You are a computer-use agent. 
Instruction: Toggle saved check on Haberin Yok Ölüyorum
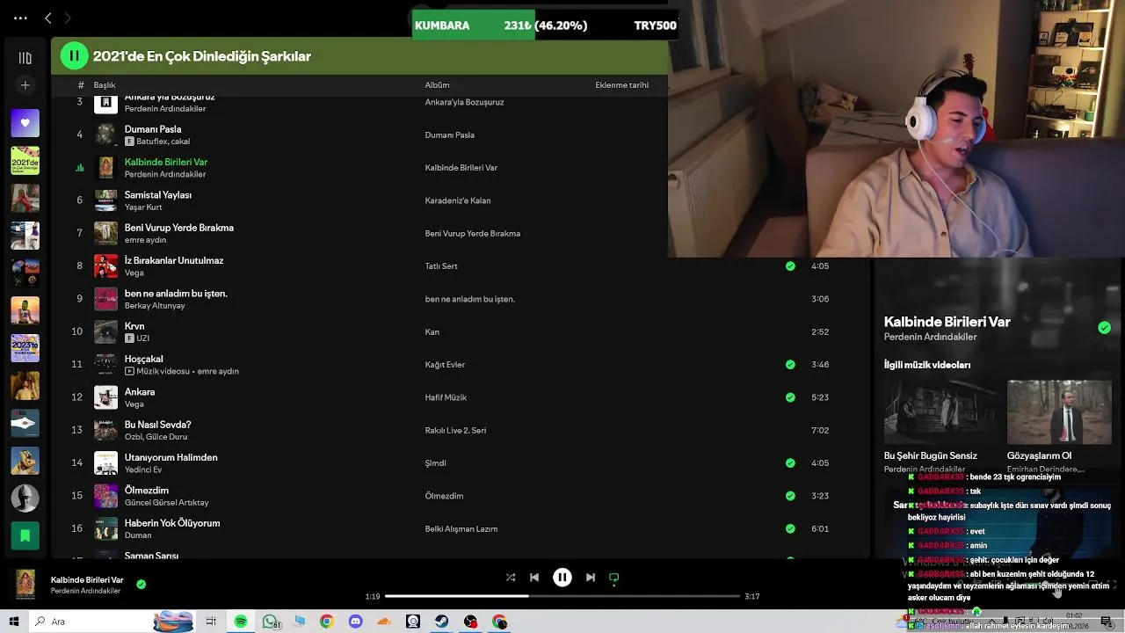click(x=790, y=528)
